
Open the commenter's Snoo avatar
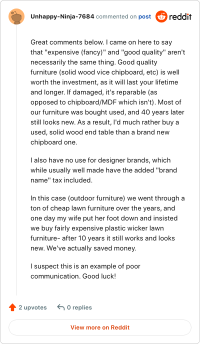point(16,16)
